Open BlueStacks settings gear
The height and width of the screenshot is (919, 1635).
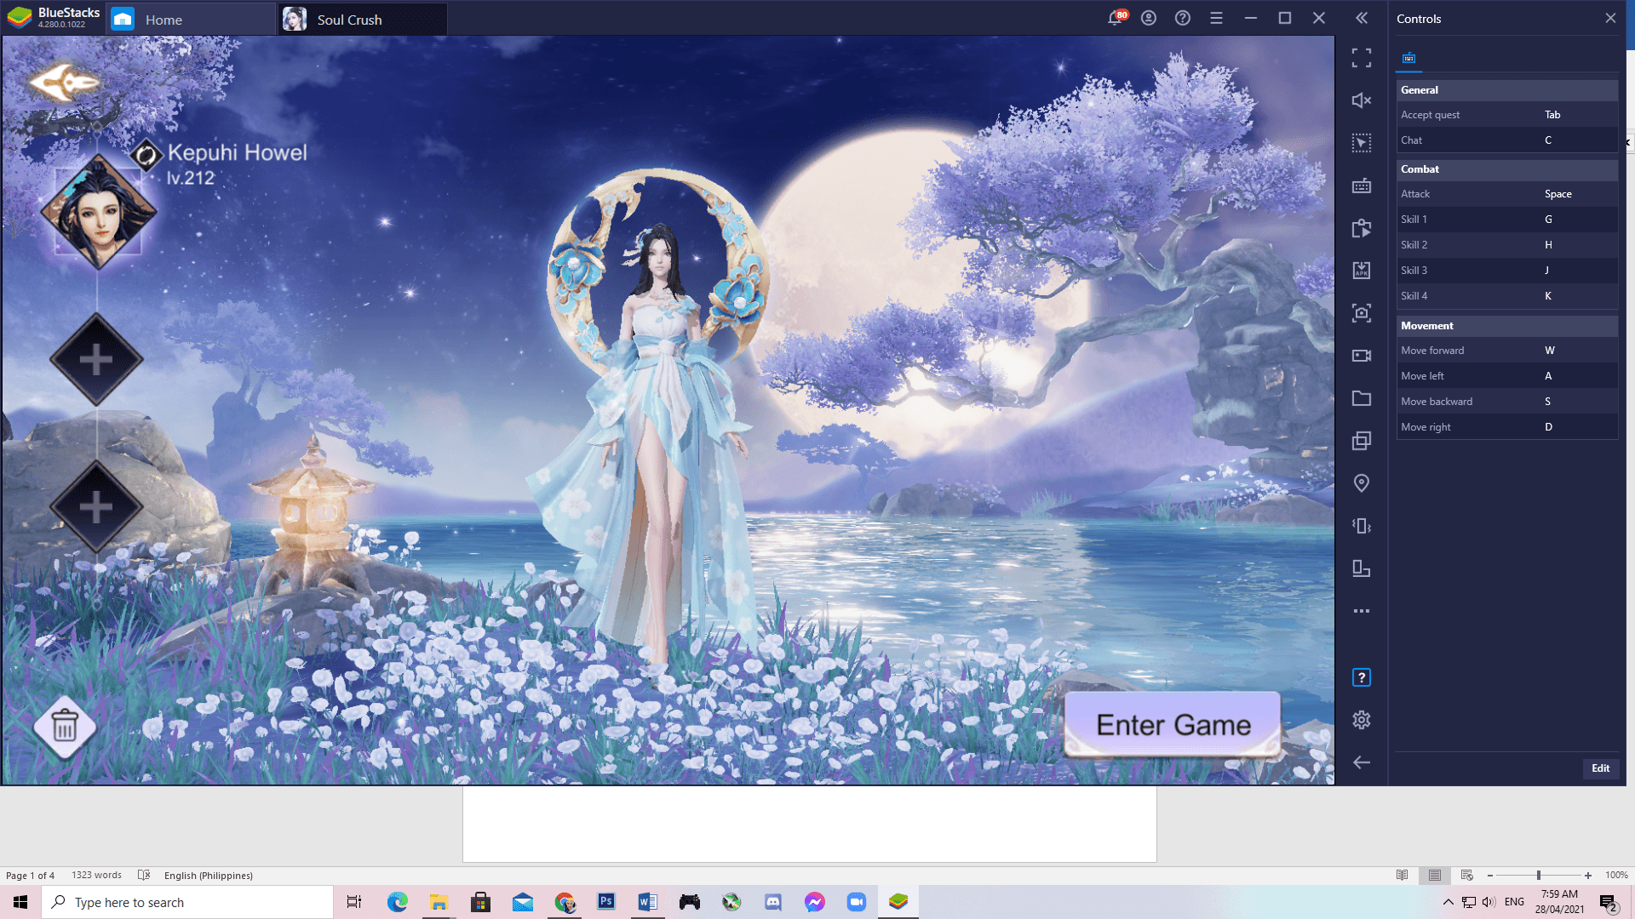tap(1362, 720)
